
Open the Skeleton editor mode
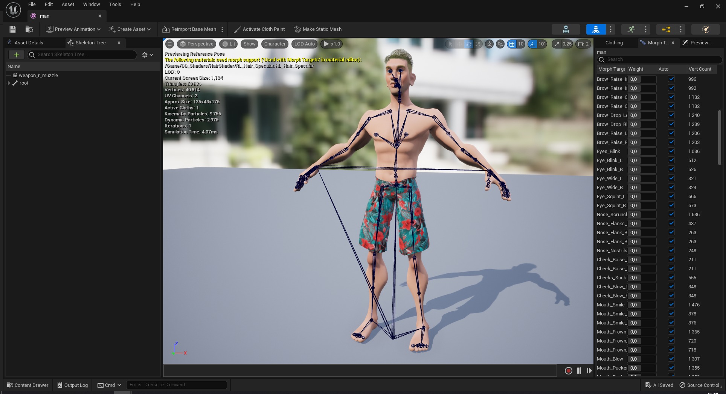tap(566, 29)
